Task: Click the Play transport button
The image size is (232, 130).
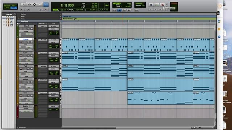Action: pos(157,5)
